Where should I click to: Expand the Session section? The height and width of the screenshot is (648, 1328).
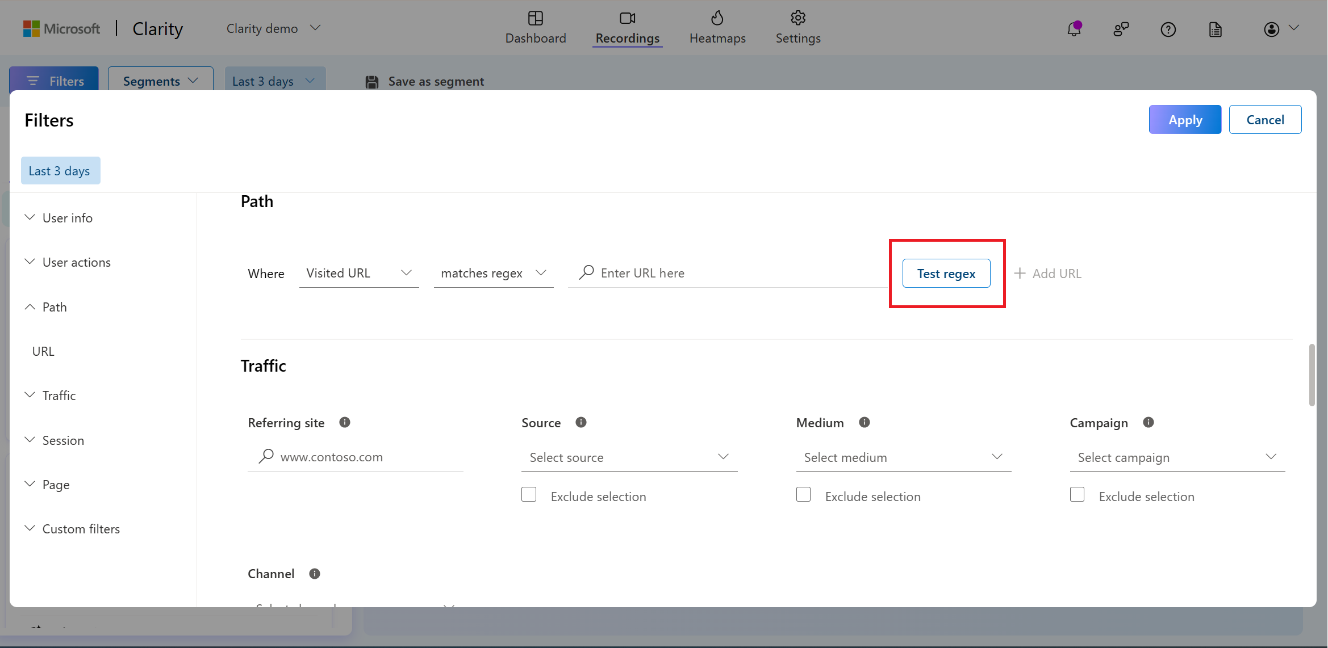pos(55,440)
